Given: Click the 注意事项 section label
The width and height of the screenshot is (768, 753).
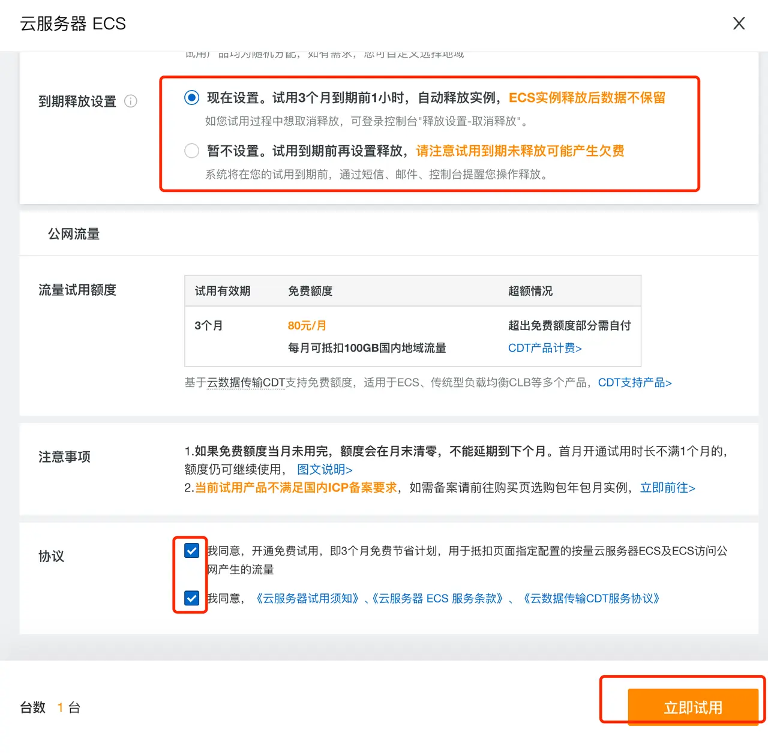Looking at the screenshot, I should (64, 457).
